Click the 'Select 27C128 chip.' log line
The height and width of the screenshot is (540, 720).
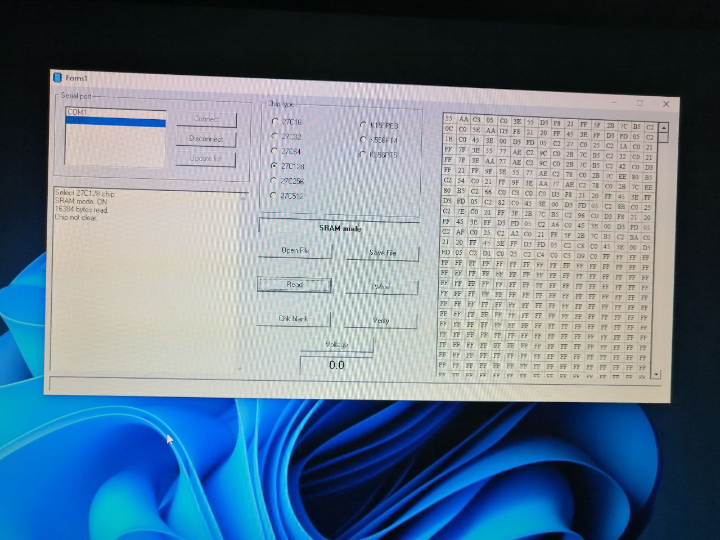point(85,193)
